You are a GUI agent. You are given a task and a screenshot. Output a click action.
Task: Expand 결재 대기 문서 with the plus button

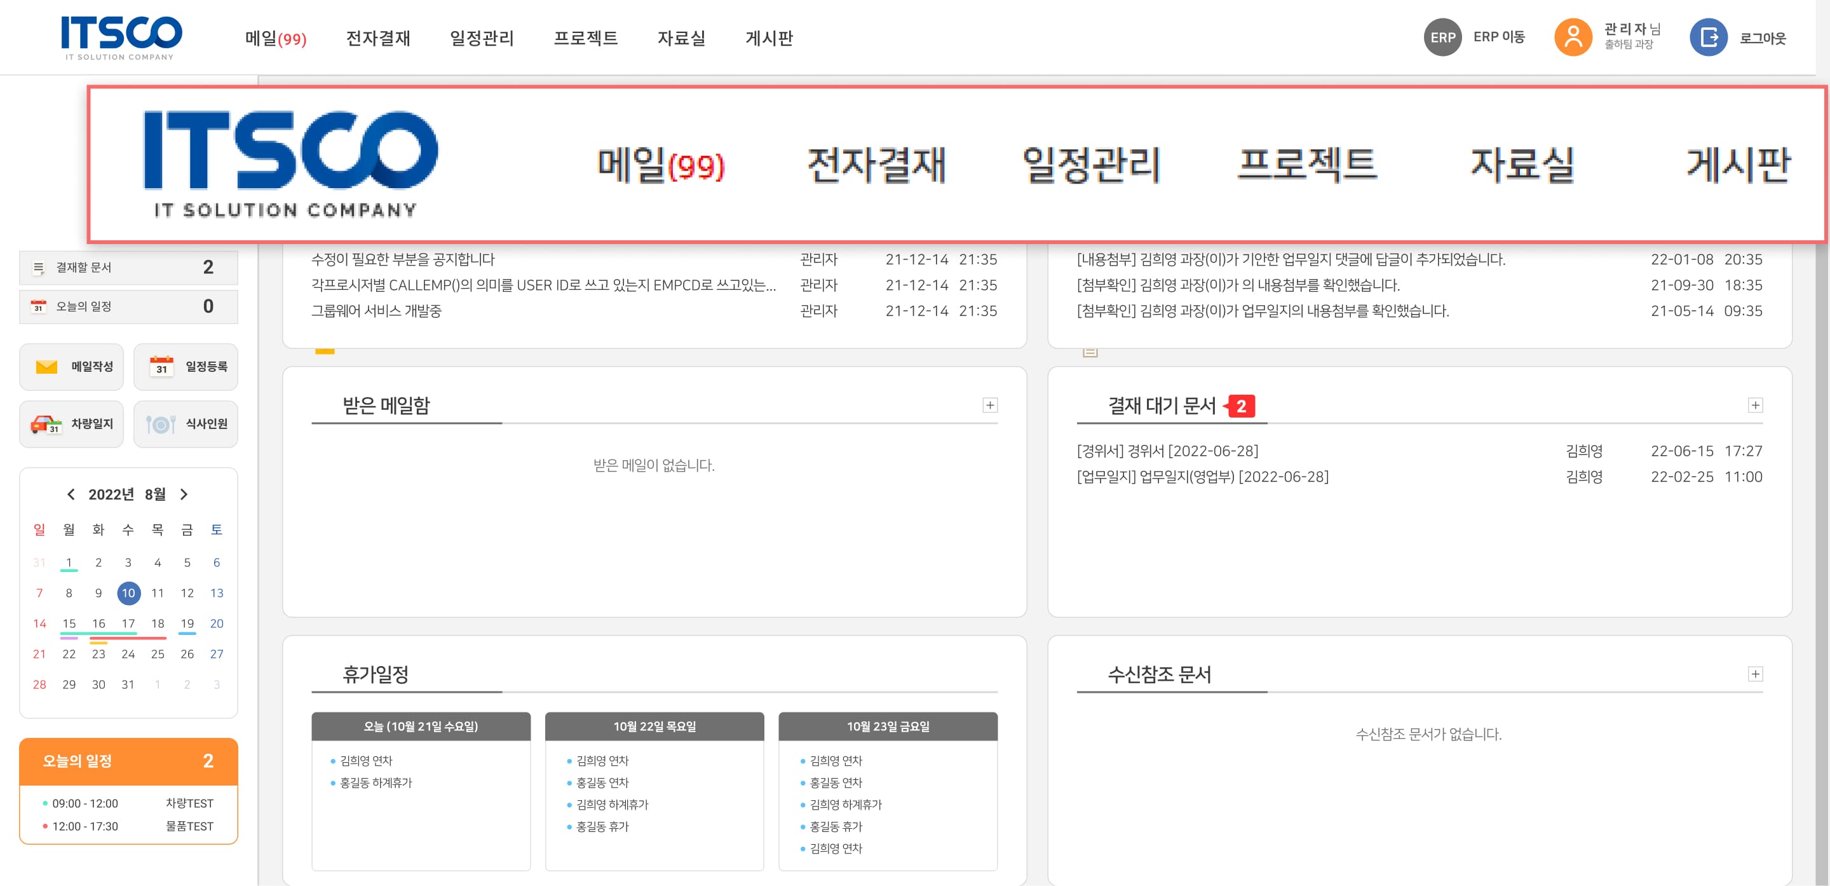(x=1754, y=405)
